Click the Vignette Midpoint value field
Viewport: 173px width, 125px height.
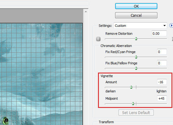(162, 98)
